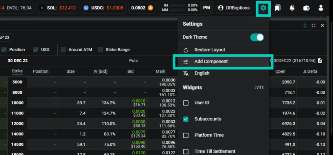Click the bookmarks icon in top bar

pos(278,8)
